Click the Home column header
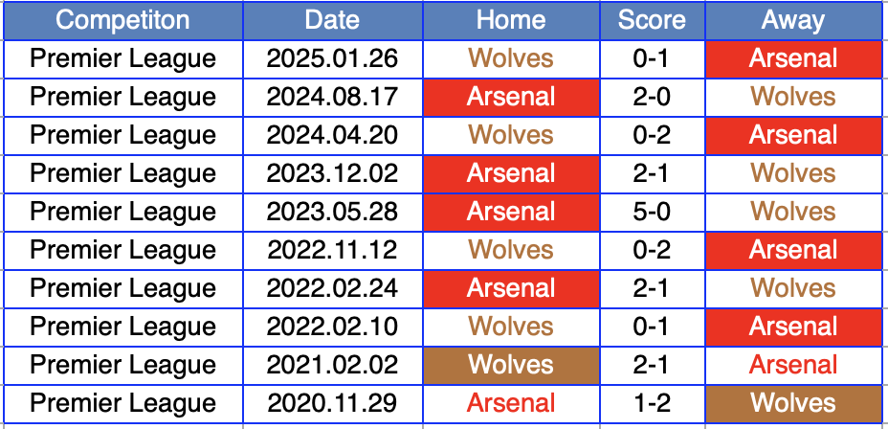 coord(511,20)
